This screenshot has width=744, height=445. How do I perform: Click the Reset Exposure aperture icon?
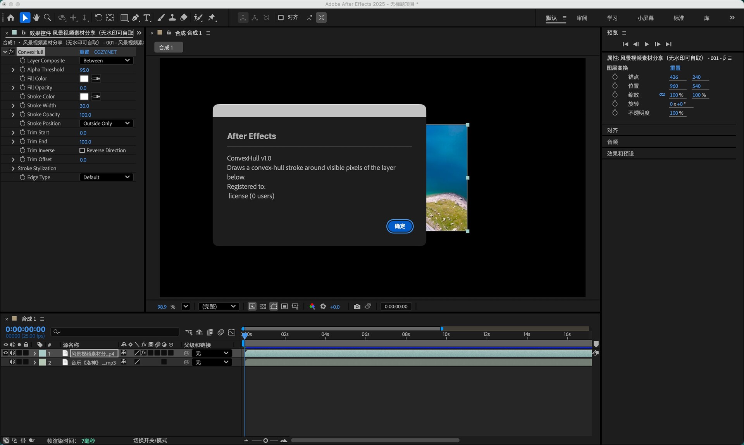(323, 307)
